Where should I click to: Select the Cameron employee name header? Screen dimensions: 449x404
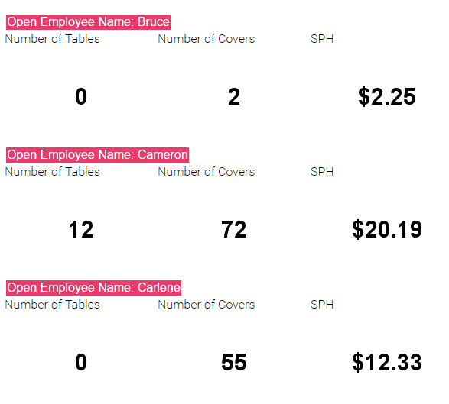(x=97, y=155)
